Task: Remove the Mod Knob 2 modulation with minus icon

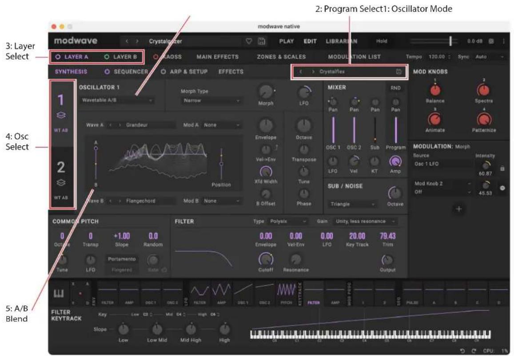Action: coord(502,188)
